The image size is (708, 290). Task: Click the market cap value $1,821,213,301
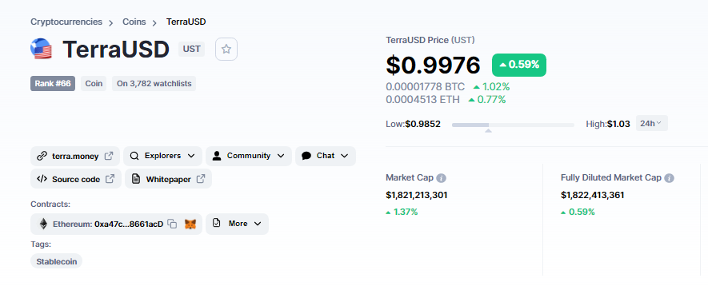tap(416, 195)
